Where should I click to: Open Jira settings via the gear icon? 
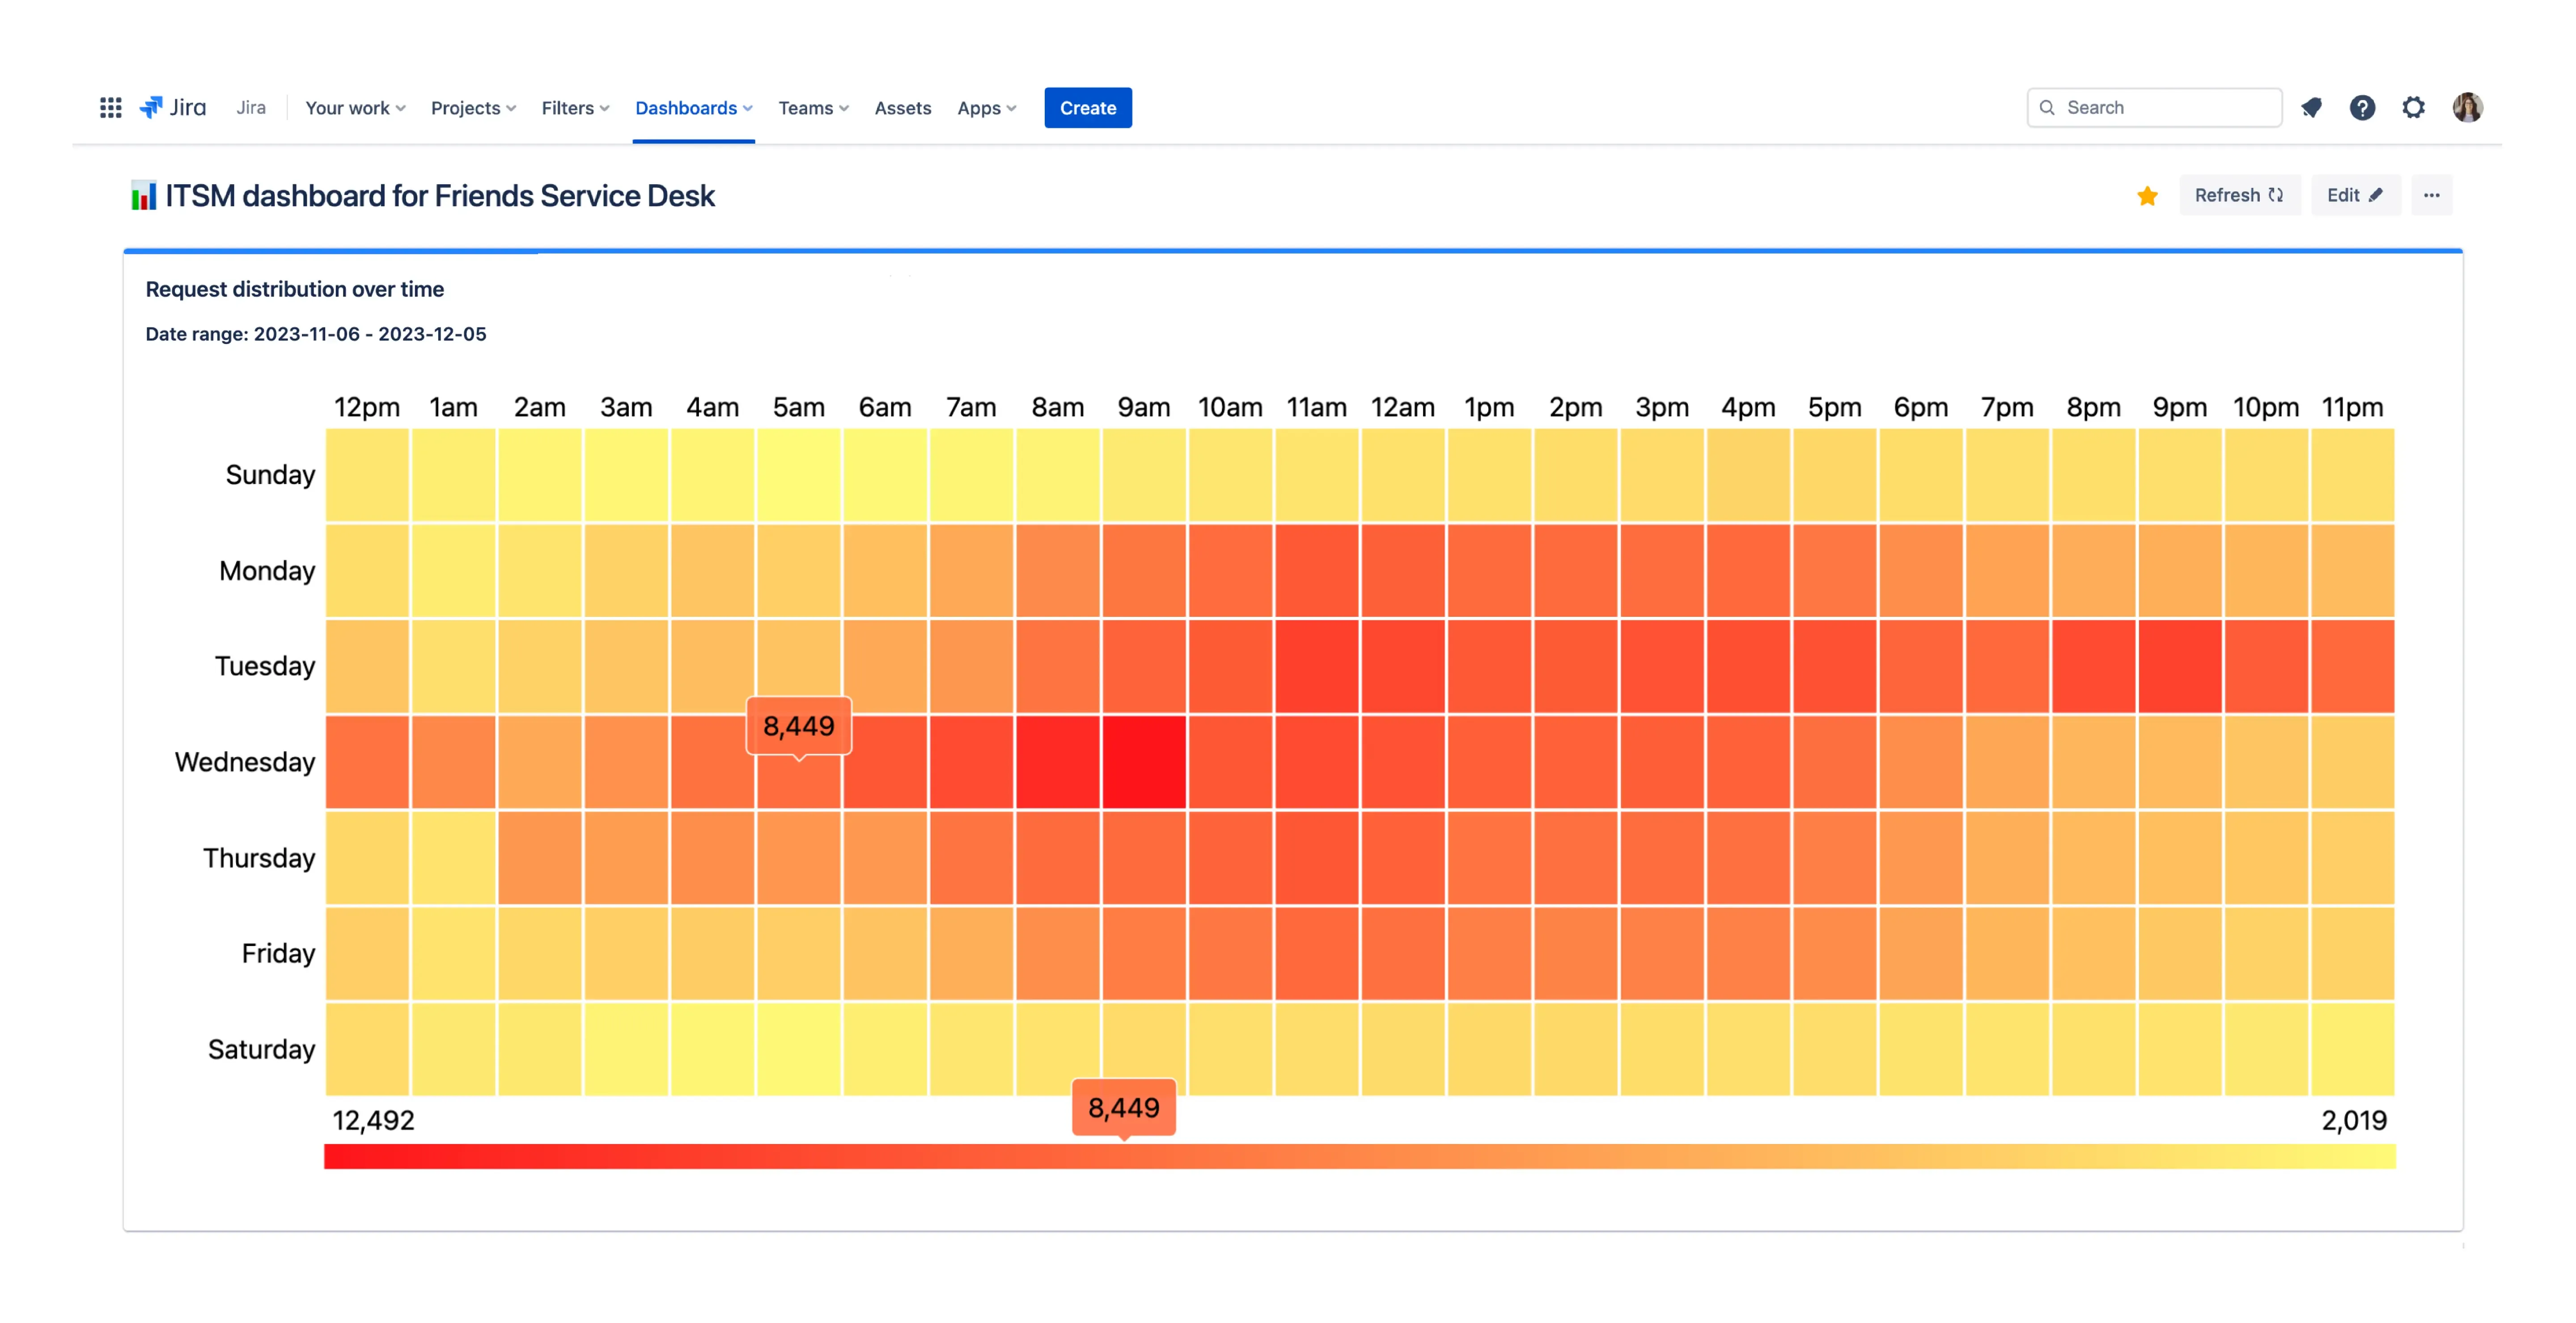tap(2414, 107)
